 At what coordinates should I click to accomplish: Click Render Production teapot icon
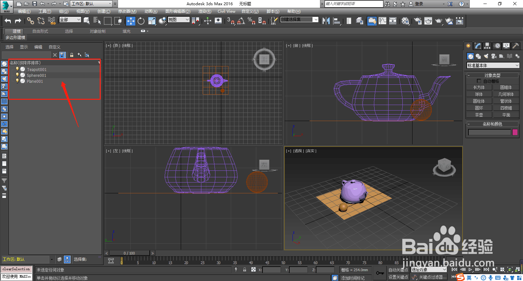[x=439, y=21]
